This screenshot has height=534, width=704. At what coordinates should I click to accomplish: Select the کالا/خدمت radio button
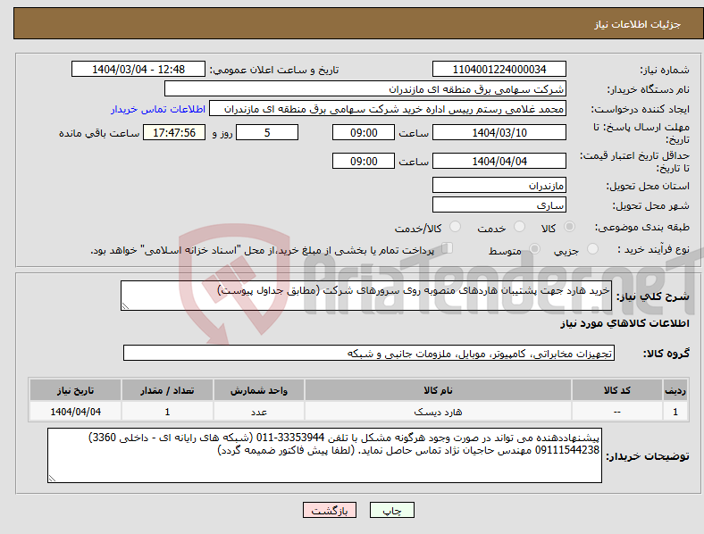coord(456,227)
